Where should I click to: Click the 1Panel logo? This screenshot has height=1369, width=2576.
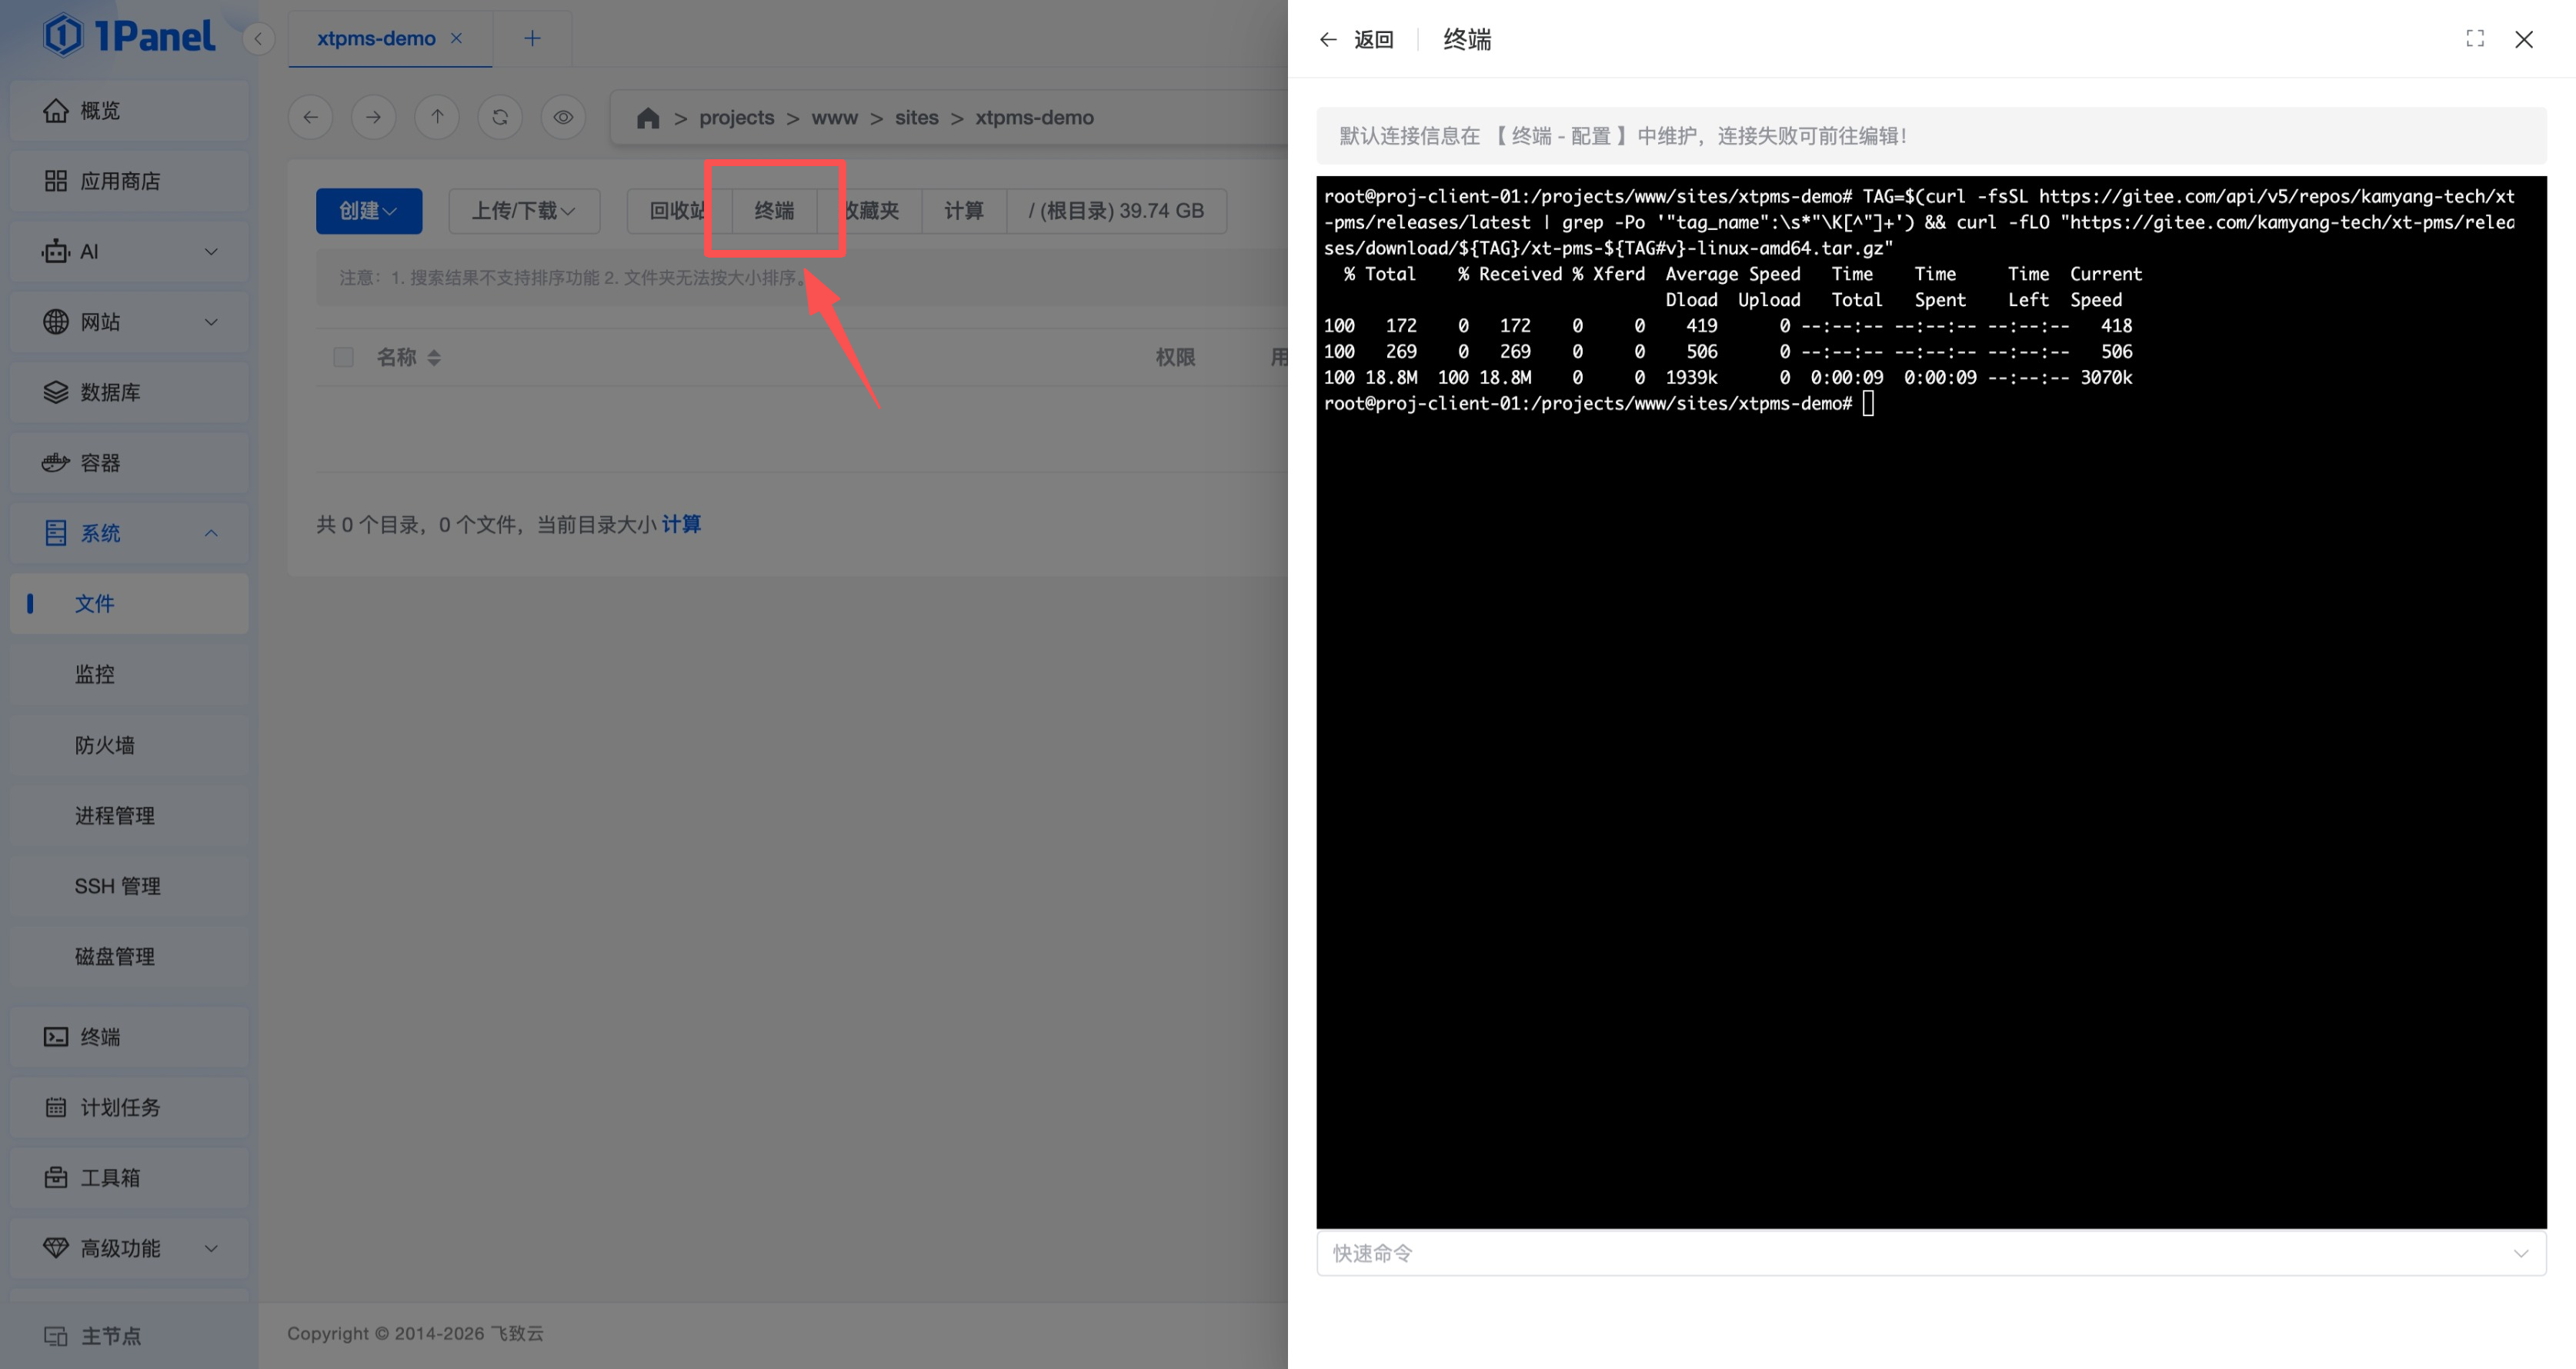tap(128, 37)
